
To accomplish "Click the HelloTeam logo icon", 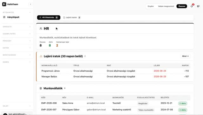I will [x=4, y=4].
